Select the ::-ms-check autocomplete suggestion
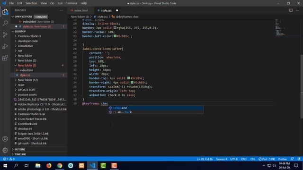 (x=156, y=112)
